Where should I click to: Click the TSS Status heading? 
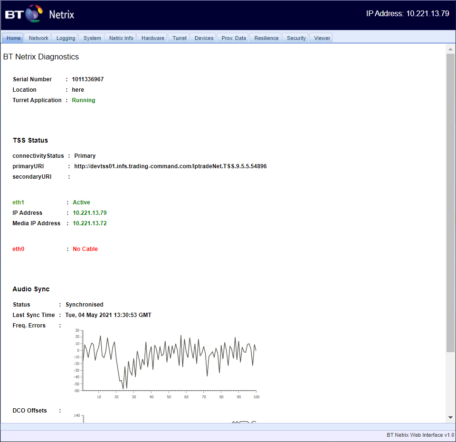click(30, 140)
